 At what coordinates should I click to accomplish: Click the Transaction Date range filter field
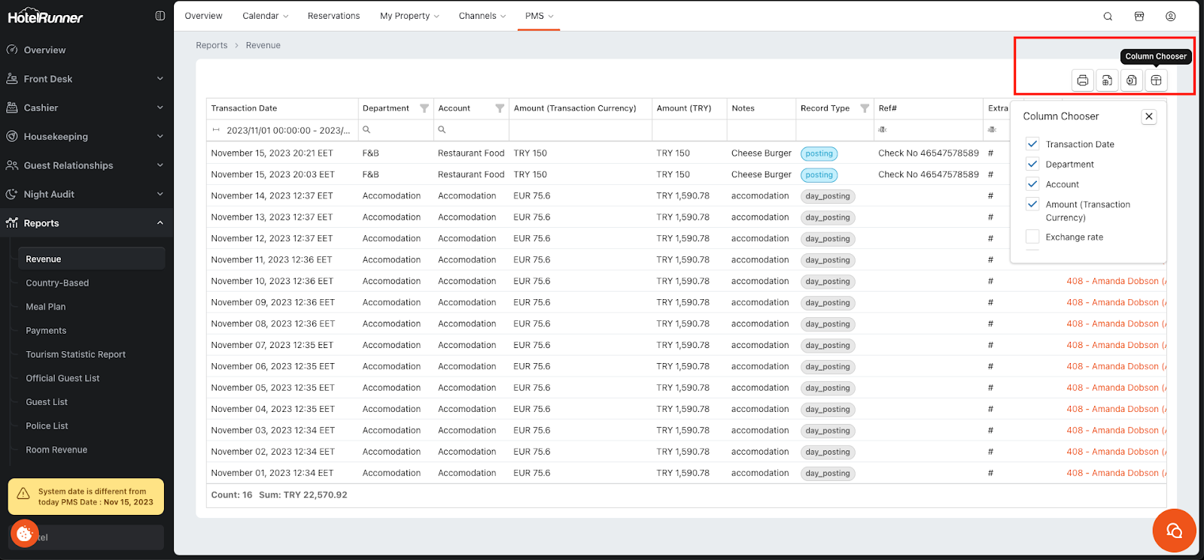point(287,130)
